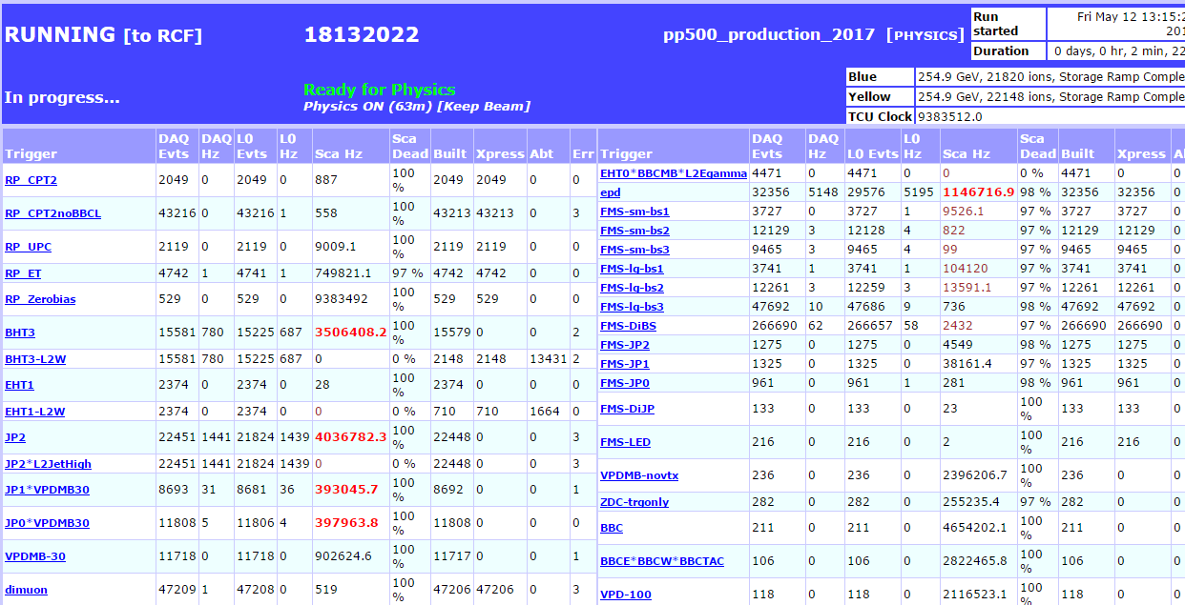1185x605 pixels.
Task: Open the EHT1 trigger link
Action: point(19,385)
